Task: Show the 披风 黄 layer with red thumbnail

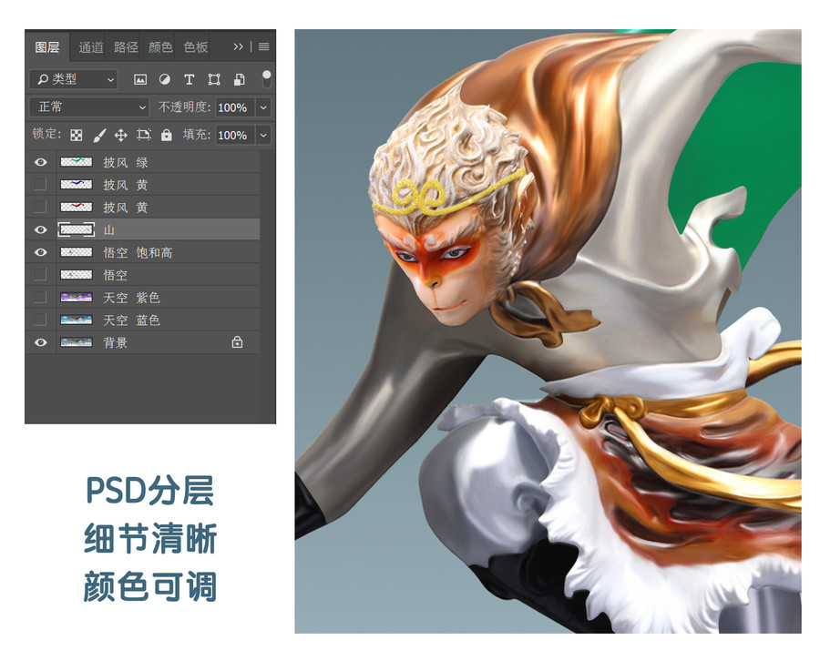Action: click(x=40, y=207)
